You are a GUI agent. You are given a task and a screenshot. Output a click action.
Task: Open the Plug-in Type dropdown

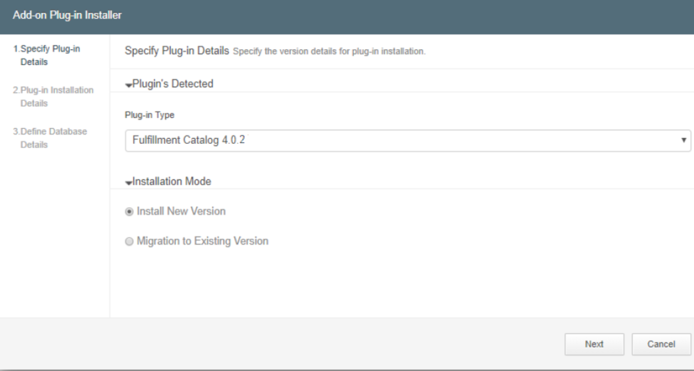pos(408,141)
